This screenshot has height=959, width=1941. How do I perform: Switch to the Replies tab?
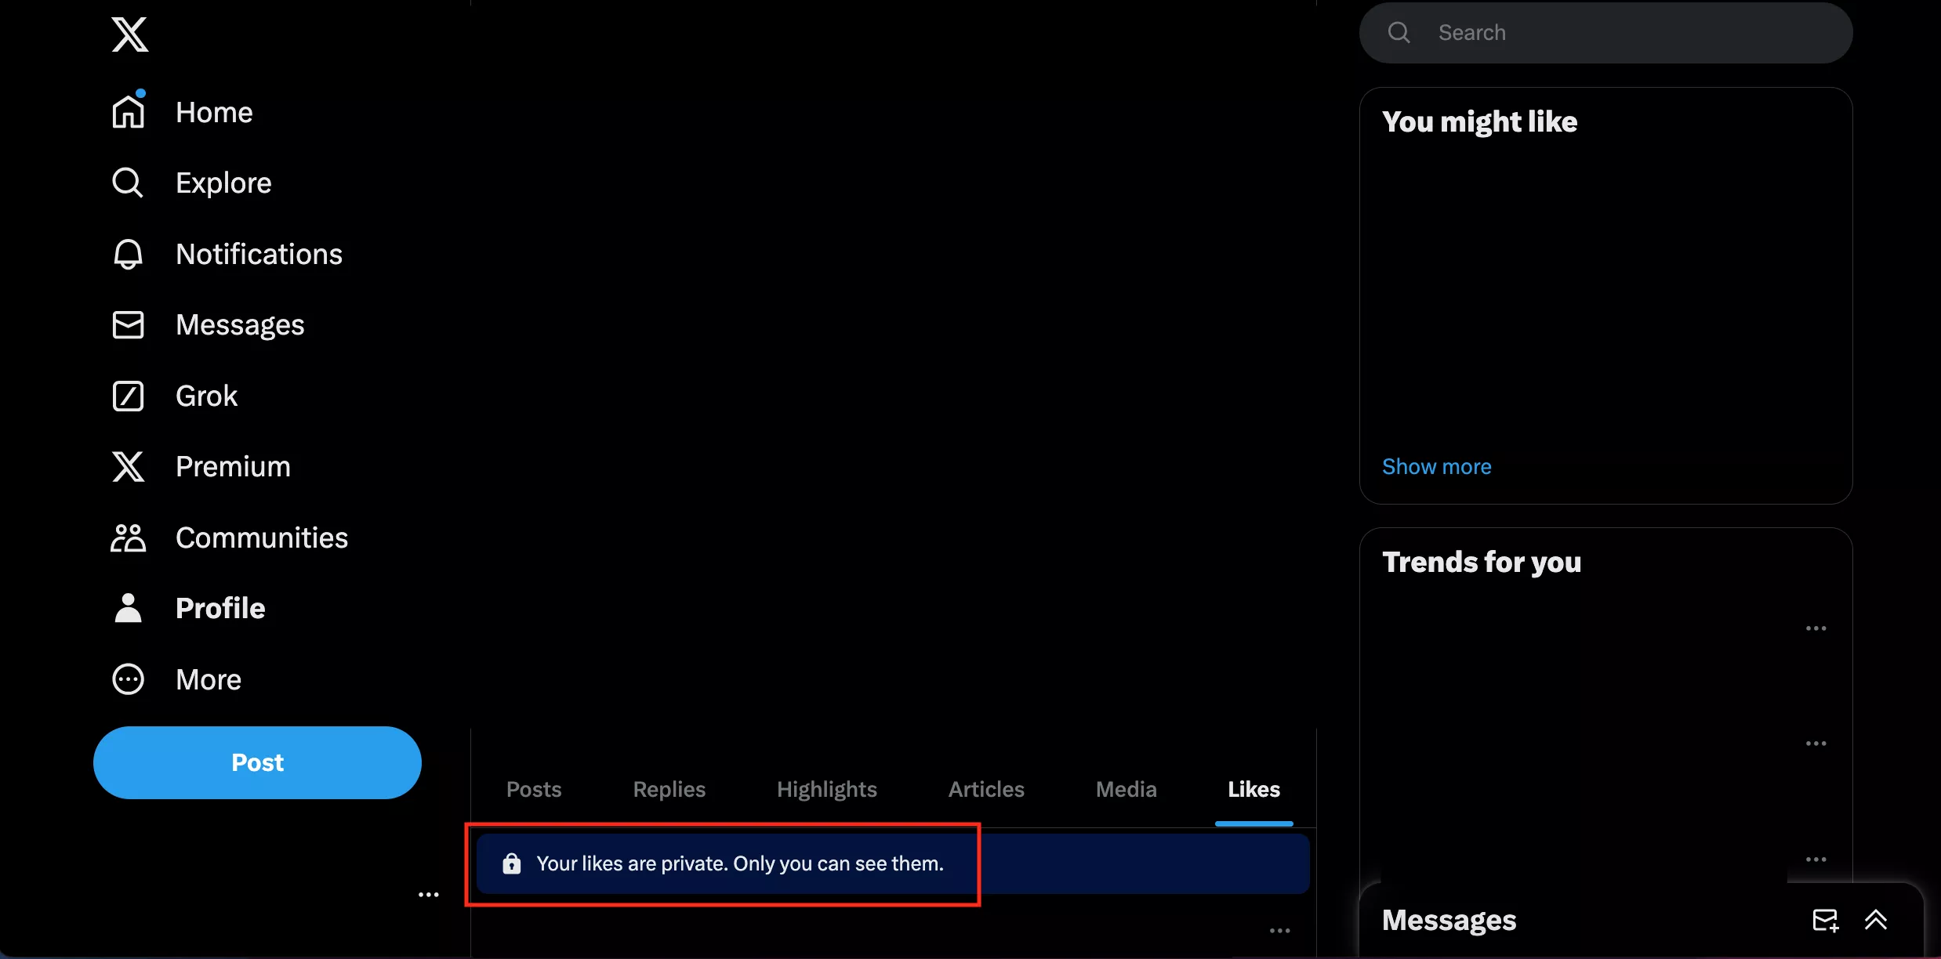click(669, 789)
